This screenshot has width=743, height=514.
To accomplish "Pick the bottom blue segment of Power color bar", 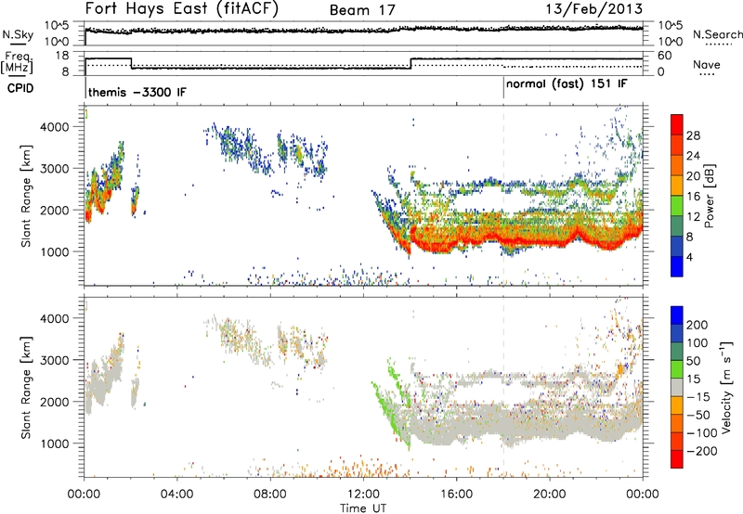I will 677,266.
